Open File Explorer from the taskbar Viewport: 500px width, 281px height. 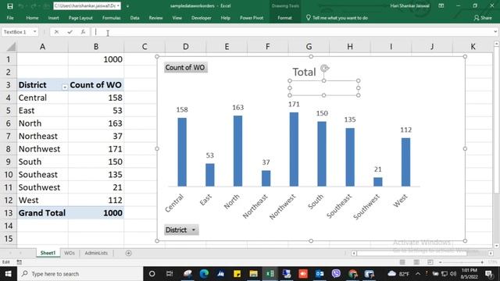[253, 274]
